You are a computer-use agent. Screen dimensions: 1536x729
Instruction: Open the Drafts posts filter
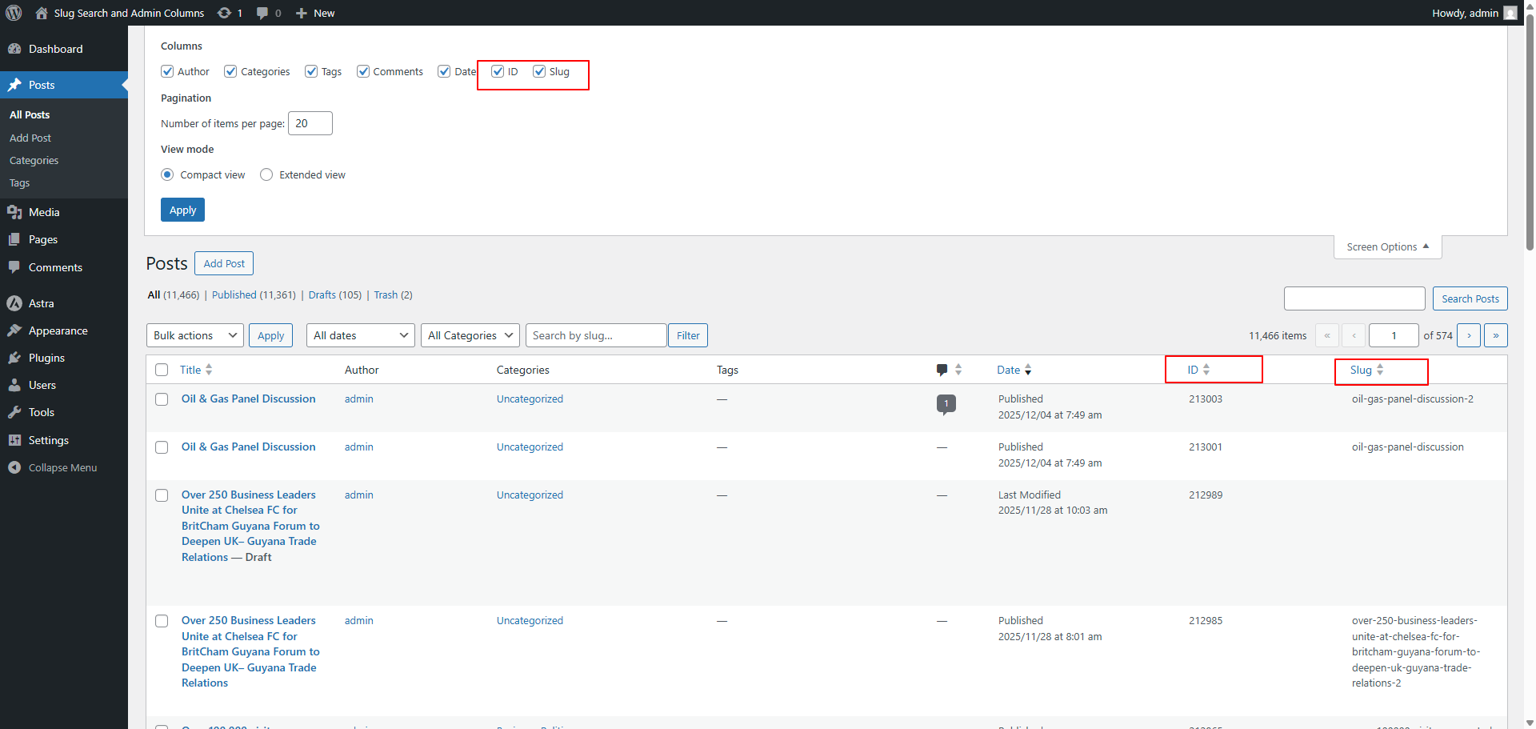click(322, 294)
